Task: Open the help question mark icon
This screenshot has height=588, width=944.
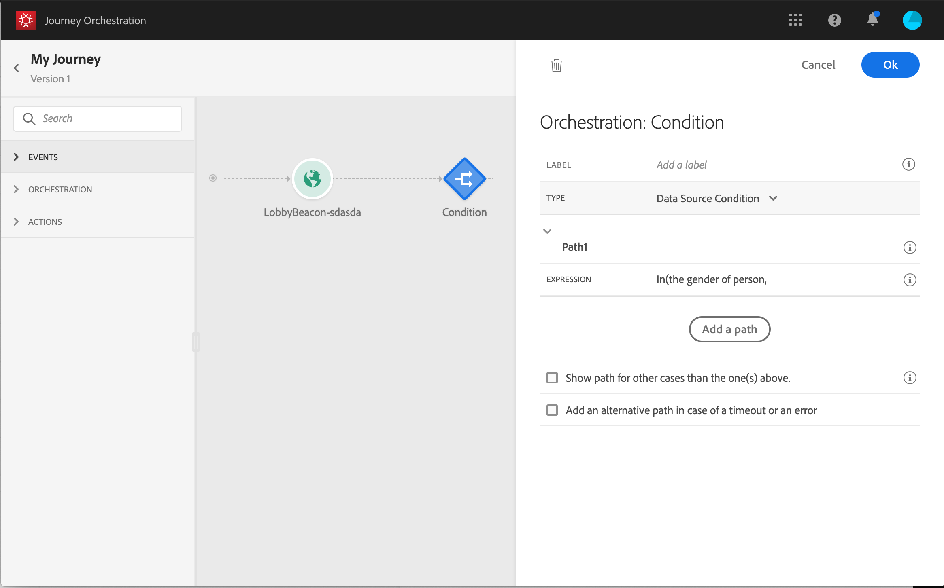Action: (834, 20)
